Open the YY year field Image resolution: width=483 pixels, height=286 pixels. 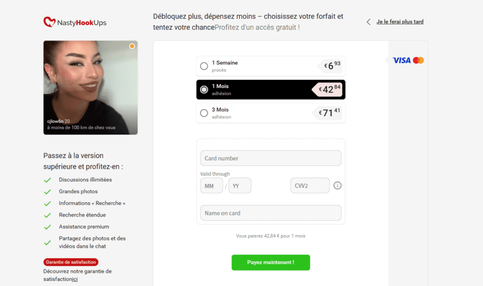point(240,185)
